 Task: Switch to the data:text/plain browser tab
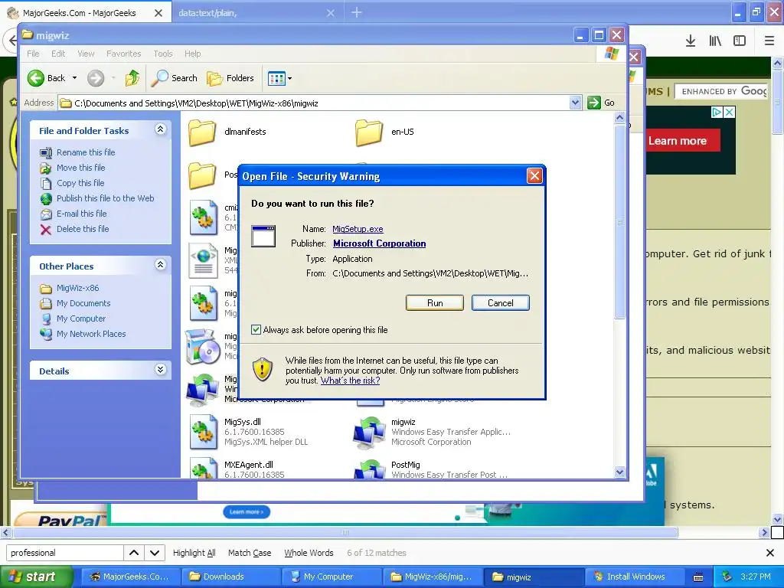click(x=207, y=13)
